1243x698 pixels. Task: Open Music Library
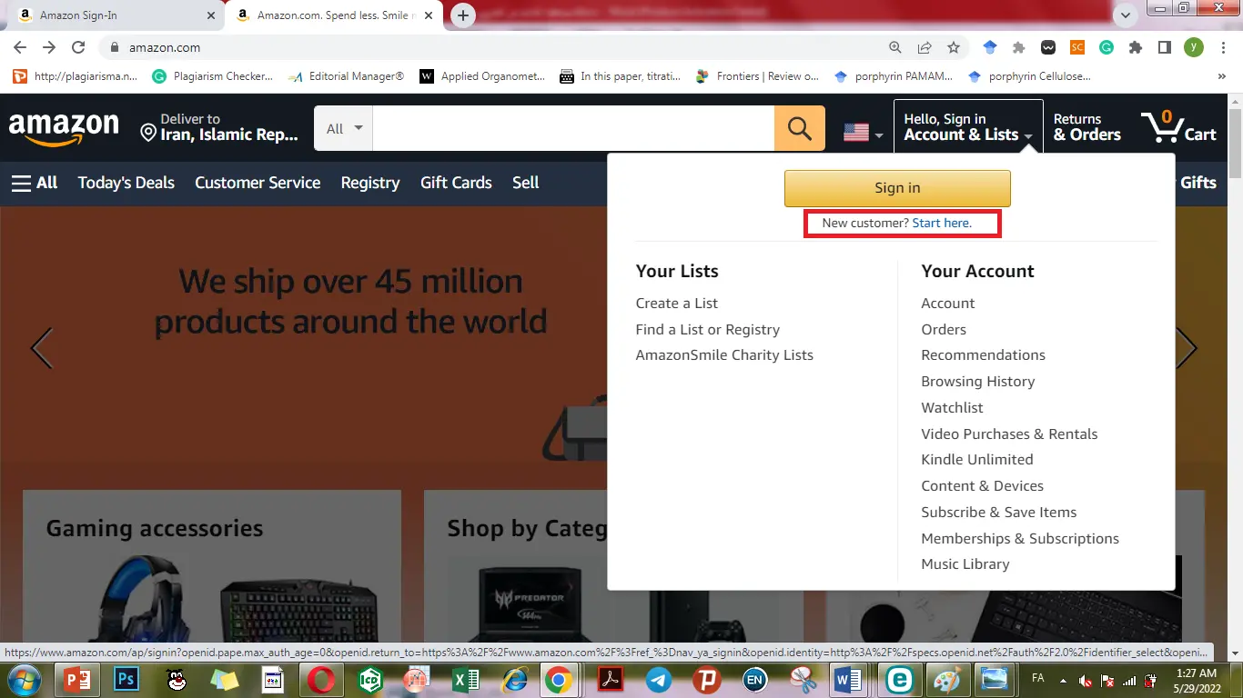(965, 564)
